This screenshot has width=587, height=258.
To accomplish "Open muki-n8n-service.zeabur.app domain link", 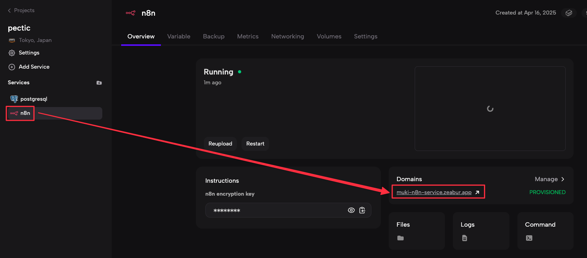I will (x=434, y=192).
